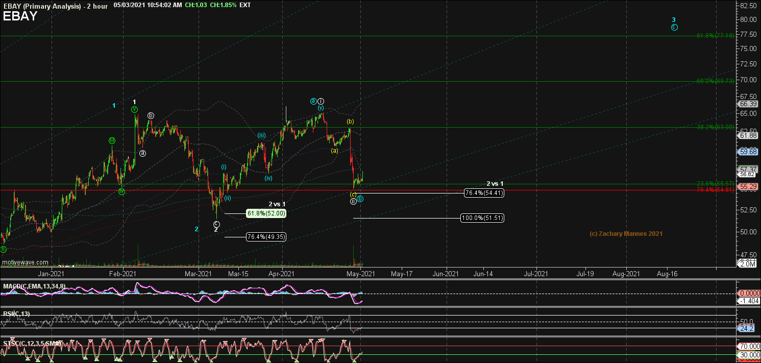Click the Mar-15 date axis label

pos(238,274)
